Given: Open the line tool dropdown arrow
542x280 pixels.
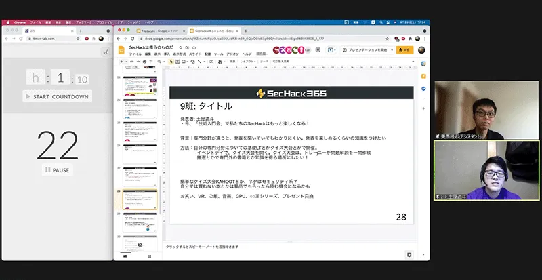Looking at the screenshot, I should point(204,62).
